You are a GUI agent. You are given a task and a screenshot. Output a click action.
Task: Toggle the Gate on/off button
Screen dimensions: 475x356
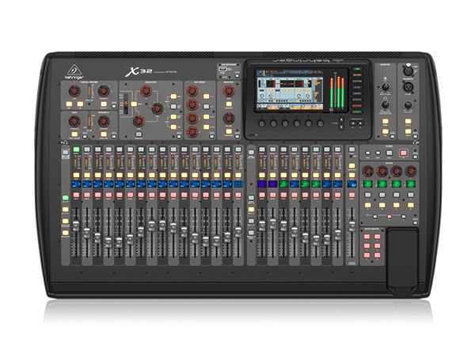74,134
